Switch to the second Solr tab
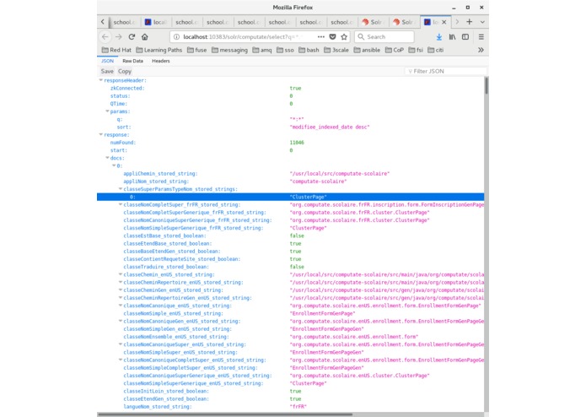 point(405,22)
